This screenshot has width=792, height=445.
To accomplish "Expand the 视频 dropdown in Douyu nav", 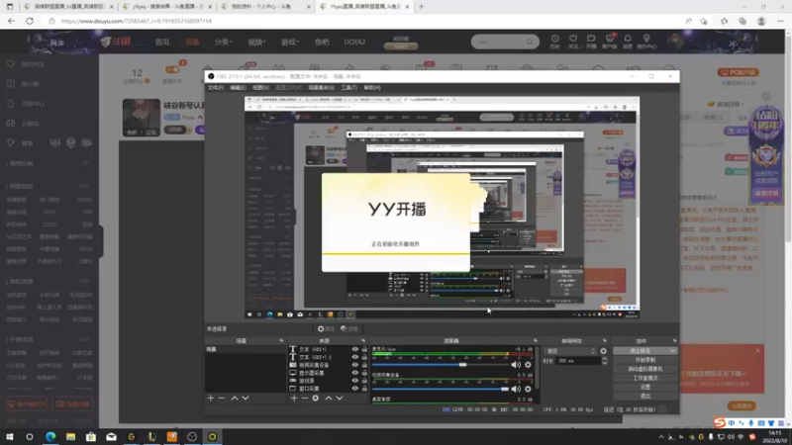I will click(x=256, y=42).
